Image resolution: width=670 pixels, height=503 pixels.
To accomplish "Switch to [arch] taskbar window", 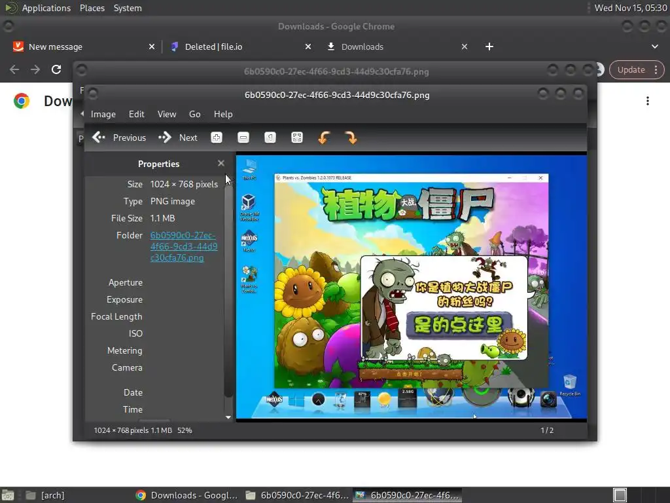I will pos(45,495).
